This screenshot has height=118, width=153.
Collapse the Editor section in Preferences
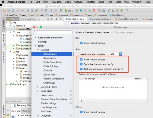coord(35,46)
